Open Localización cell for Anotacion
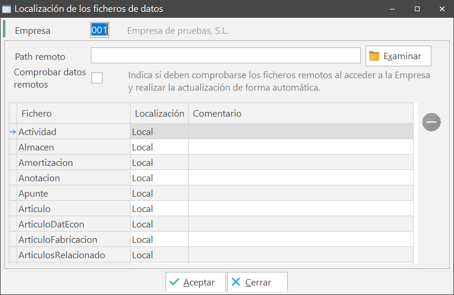Image resolution: width=454 pixels, height=295 pixels. [x=159, y=178]
